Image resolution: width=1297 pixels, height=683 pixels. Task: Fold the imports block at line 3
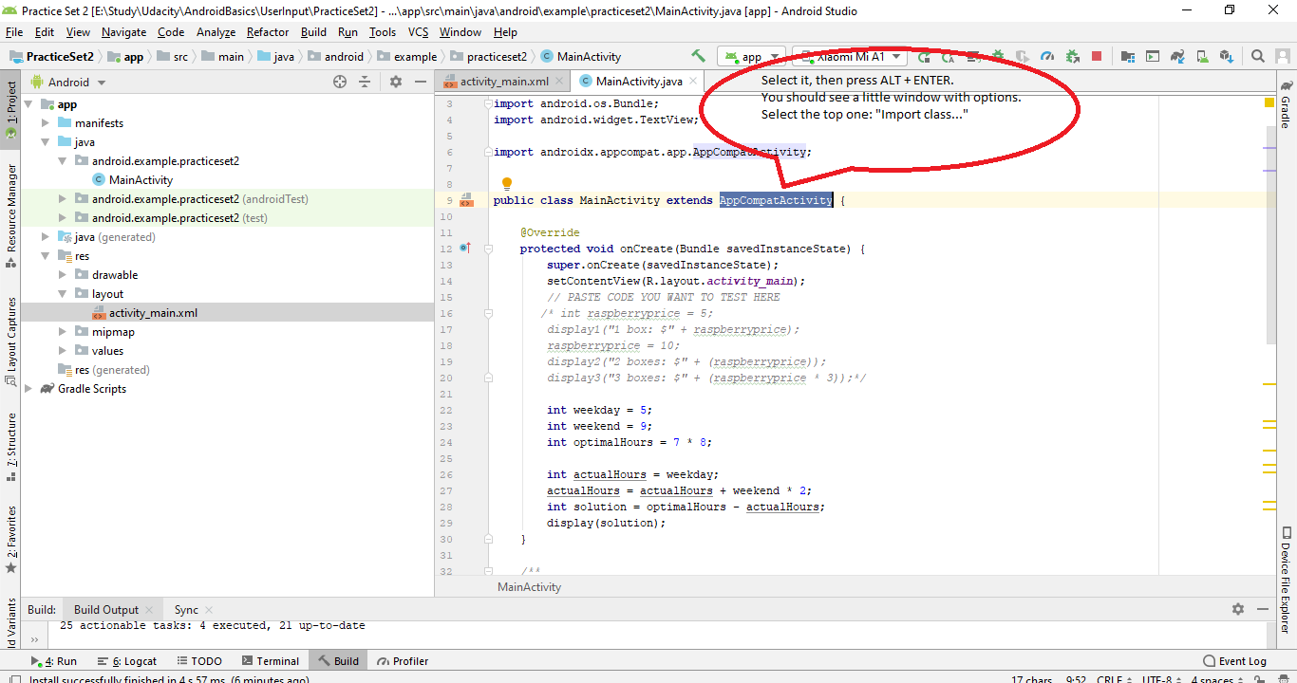488,103
